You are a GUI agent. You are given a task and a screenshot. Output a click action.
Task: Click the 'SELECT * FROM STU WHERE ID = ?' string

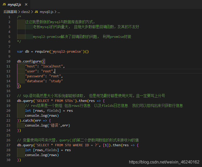(67, 145)
